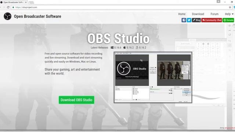Open Community Chat

tap(211, 20)
